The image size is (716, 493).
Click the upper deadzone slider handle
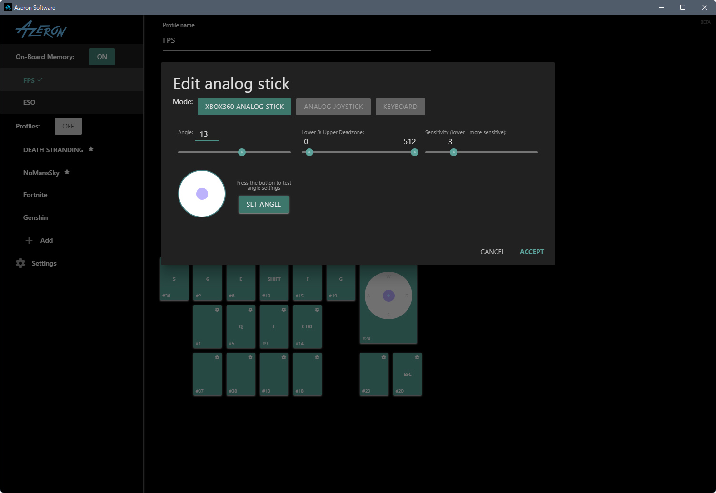pyautogui.click(x=415, y=152)
